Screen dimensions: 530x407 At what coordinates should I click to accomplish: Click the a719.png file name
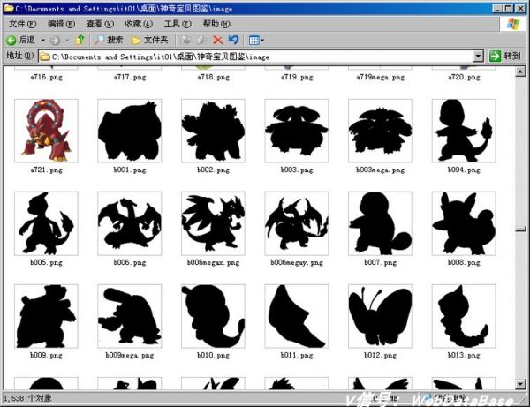[297, 78]
